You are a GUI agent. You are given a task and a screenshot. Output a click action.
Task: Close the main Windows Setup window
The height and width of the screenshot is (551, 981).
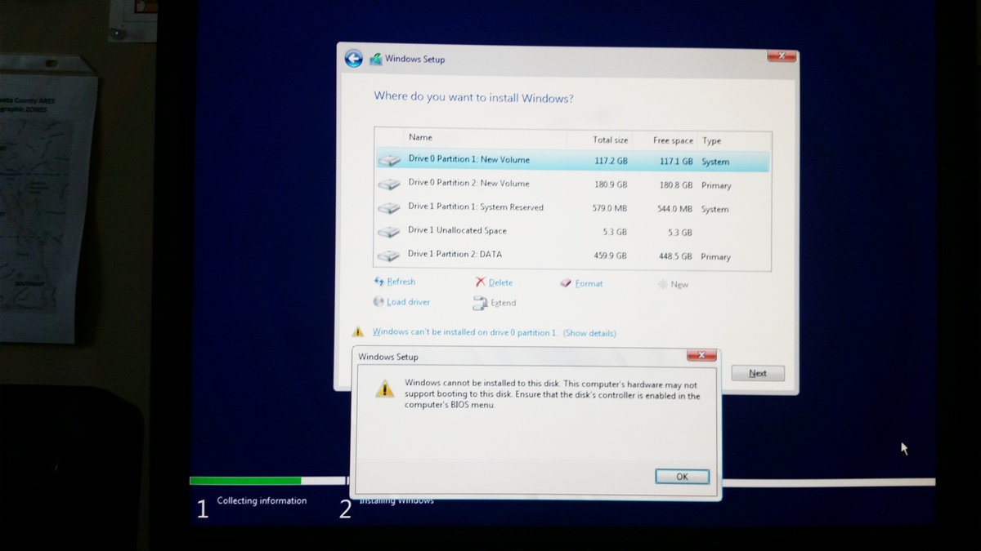coord(782,56)
